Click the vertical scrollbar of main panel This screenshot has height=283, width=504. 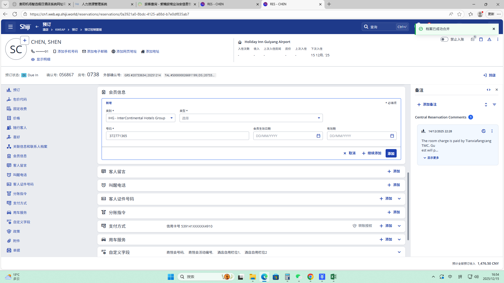click(408, 206)
